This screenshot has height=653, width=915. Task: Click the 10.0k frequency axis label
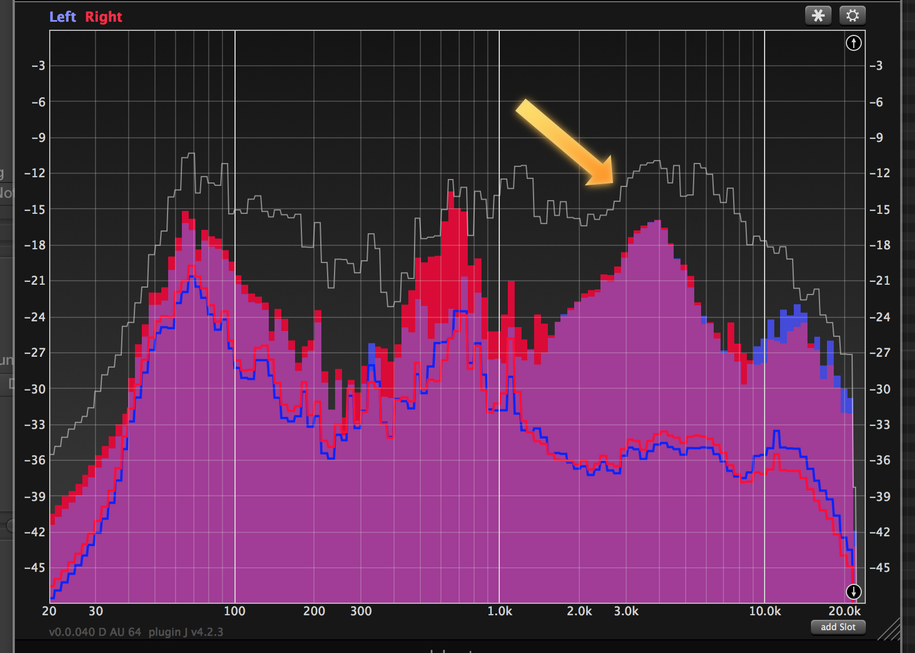pos(765,611)
